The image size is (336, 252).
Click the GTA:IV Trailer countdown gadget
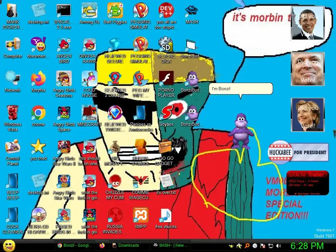point(307,183)
